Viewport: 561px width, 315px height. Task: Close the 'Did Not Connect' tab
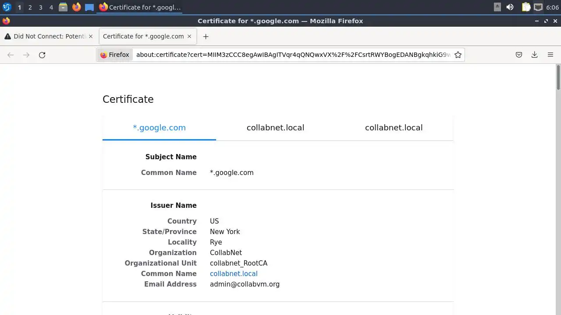coord(91,36)
